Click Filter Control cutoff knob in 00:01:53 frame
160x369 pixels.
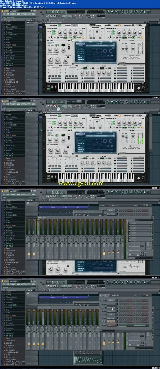[x=51, y=60]
